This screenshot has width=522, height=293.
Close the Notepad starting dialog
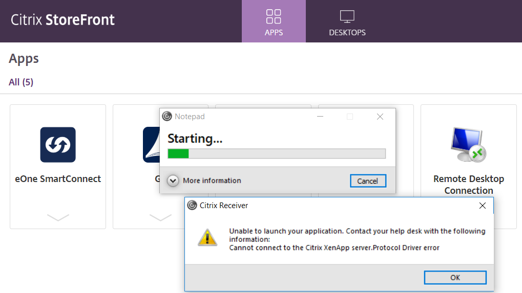380,117
